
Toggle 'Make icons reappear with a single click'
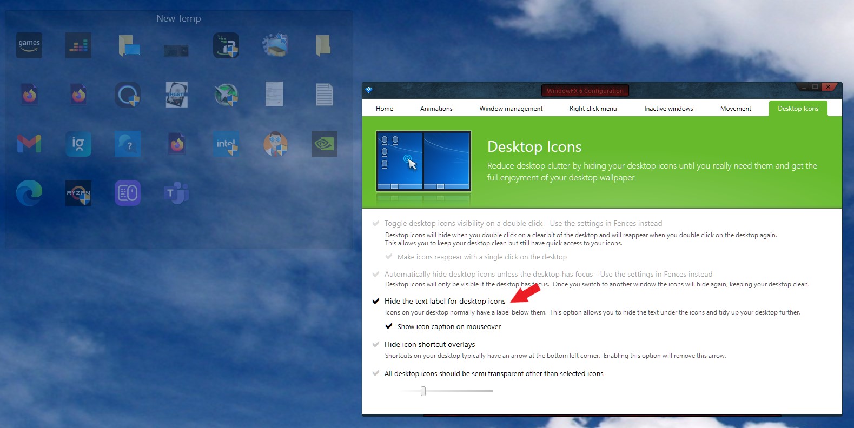pyautogui.click(x=389, y=257)
